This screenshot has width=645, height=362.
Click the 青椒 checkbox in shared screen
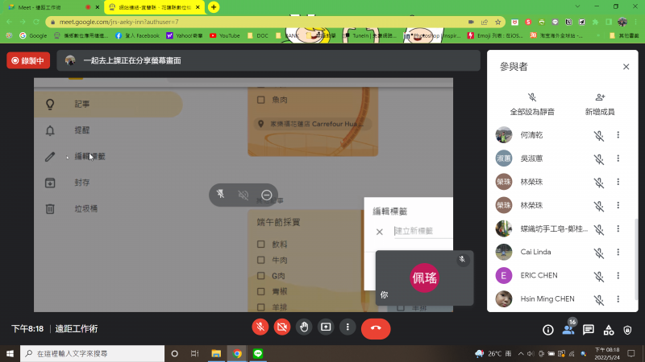click(x=260, y=291)
